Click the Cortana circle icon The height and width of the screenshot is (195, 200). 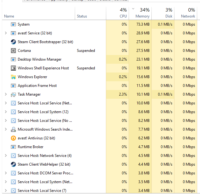click(13, 51)
